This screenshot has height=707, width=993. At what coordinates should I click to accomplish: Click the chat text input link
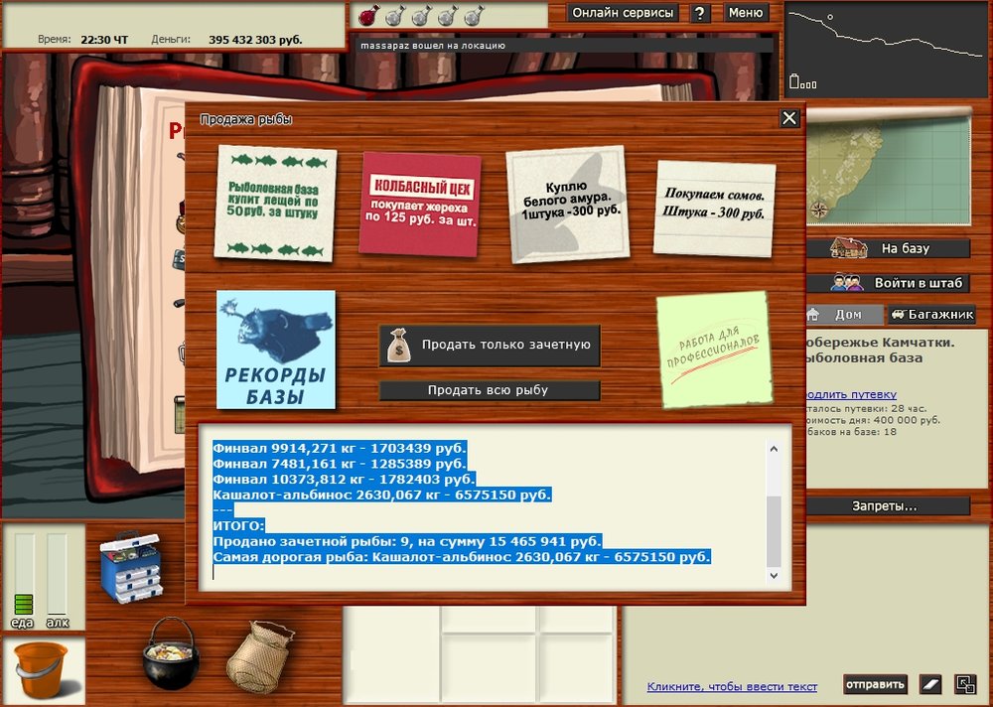click(x=732, y=686)
